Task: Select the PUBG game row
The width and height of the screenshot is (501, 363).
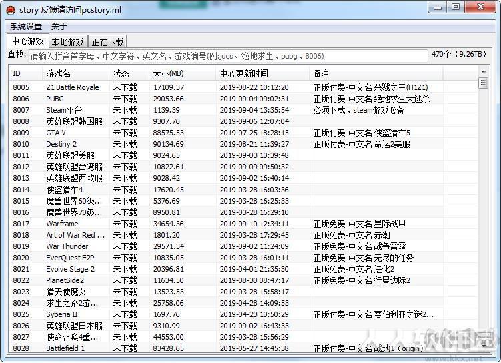Action: pyautogui.click(x=243, y=99)
